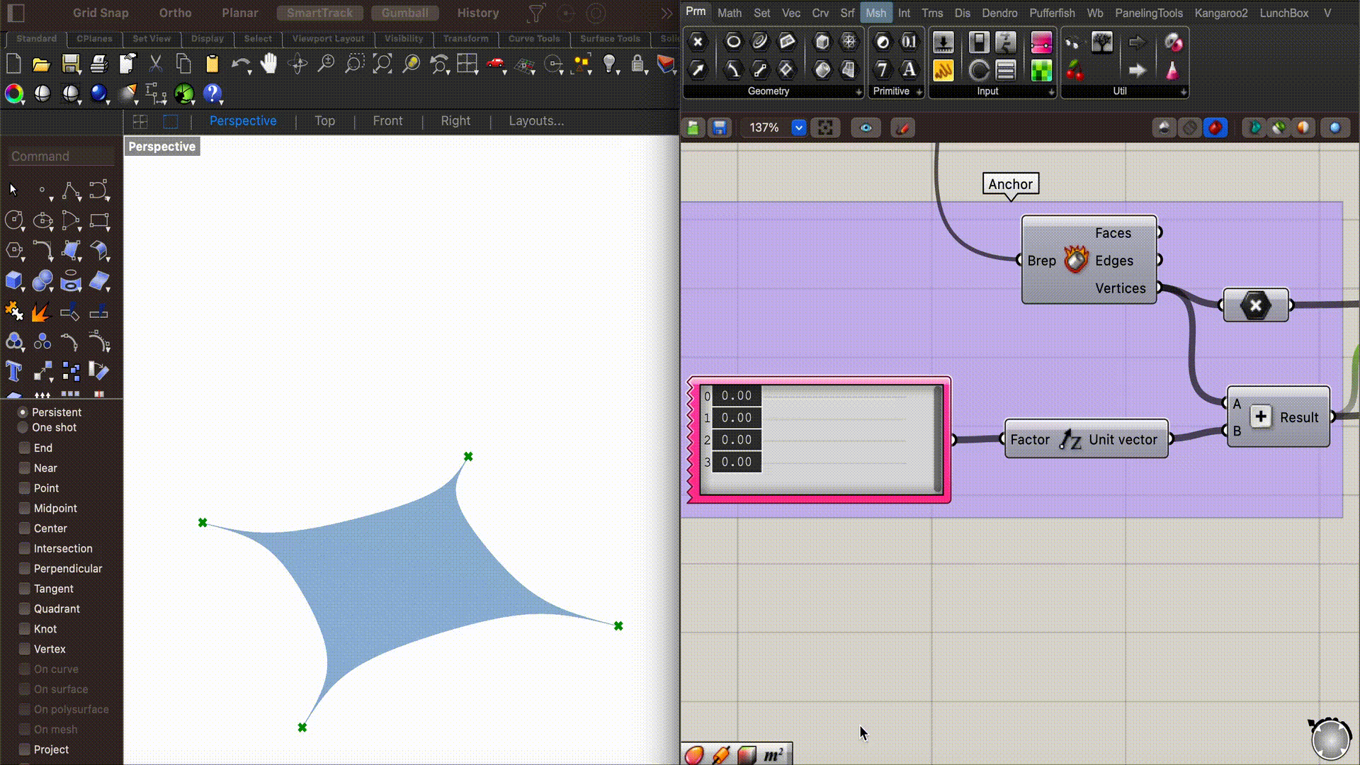Click the Grasshopper sketch pen icon
This screenshot has width=1360, height=765.
point(902,127)
